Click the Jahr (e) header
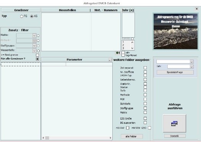This screenshot has height=142, width=201. 128,10
